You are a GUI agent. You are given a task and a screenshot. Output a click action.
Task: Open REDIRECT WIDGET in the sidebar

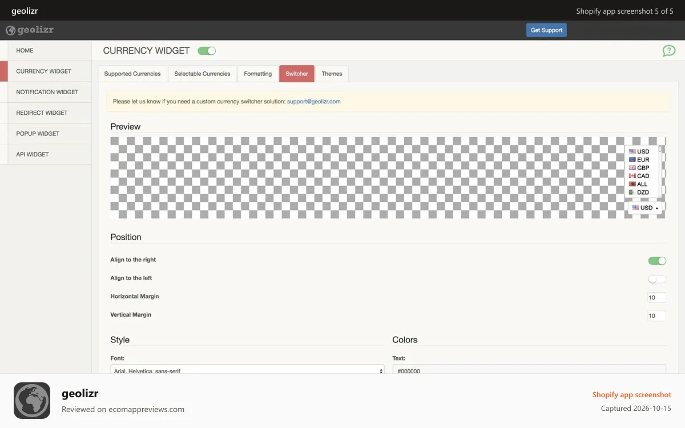point(49,113)
